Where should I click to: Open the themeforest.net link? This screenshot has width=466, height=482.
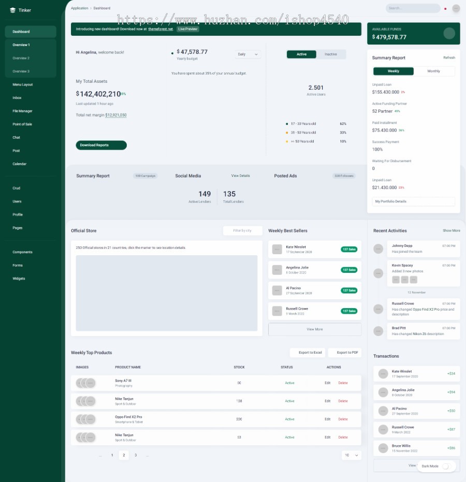point(161,29)
